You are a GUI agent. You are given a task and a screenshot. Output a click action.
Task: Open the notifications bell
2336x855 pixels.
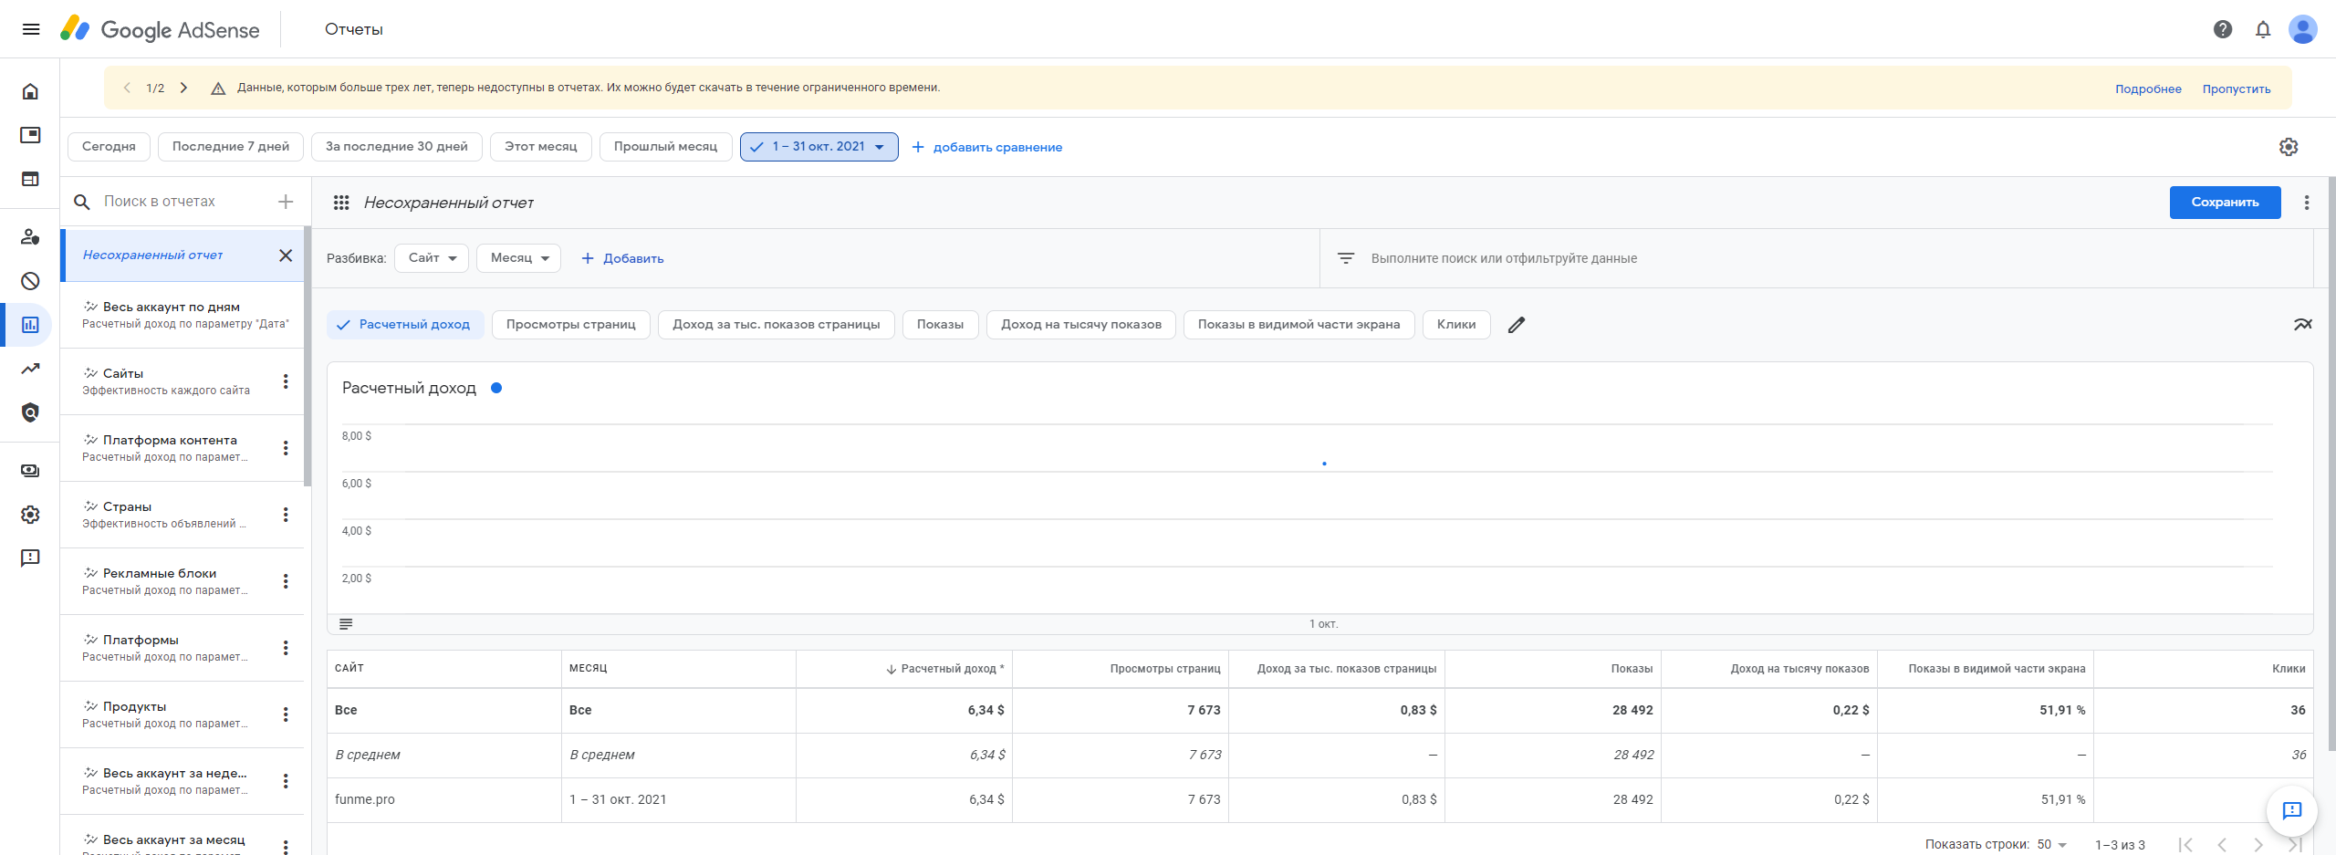2263,29
